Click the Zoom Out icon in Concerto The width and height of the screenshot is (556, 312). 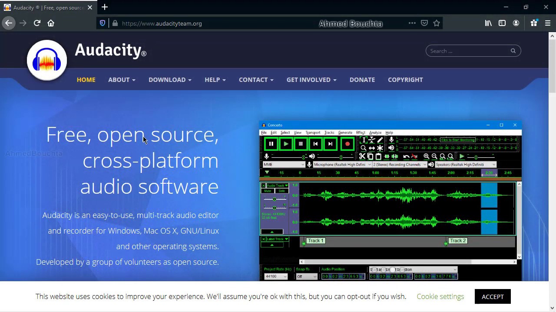[x=434, y=156]
